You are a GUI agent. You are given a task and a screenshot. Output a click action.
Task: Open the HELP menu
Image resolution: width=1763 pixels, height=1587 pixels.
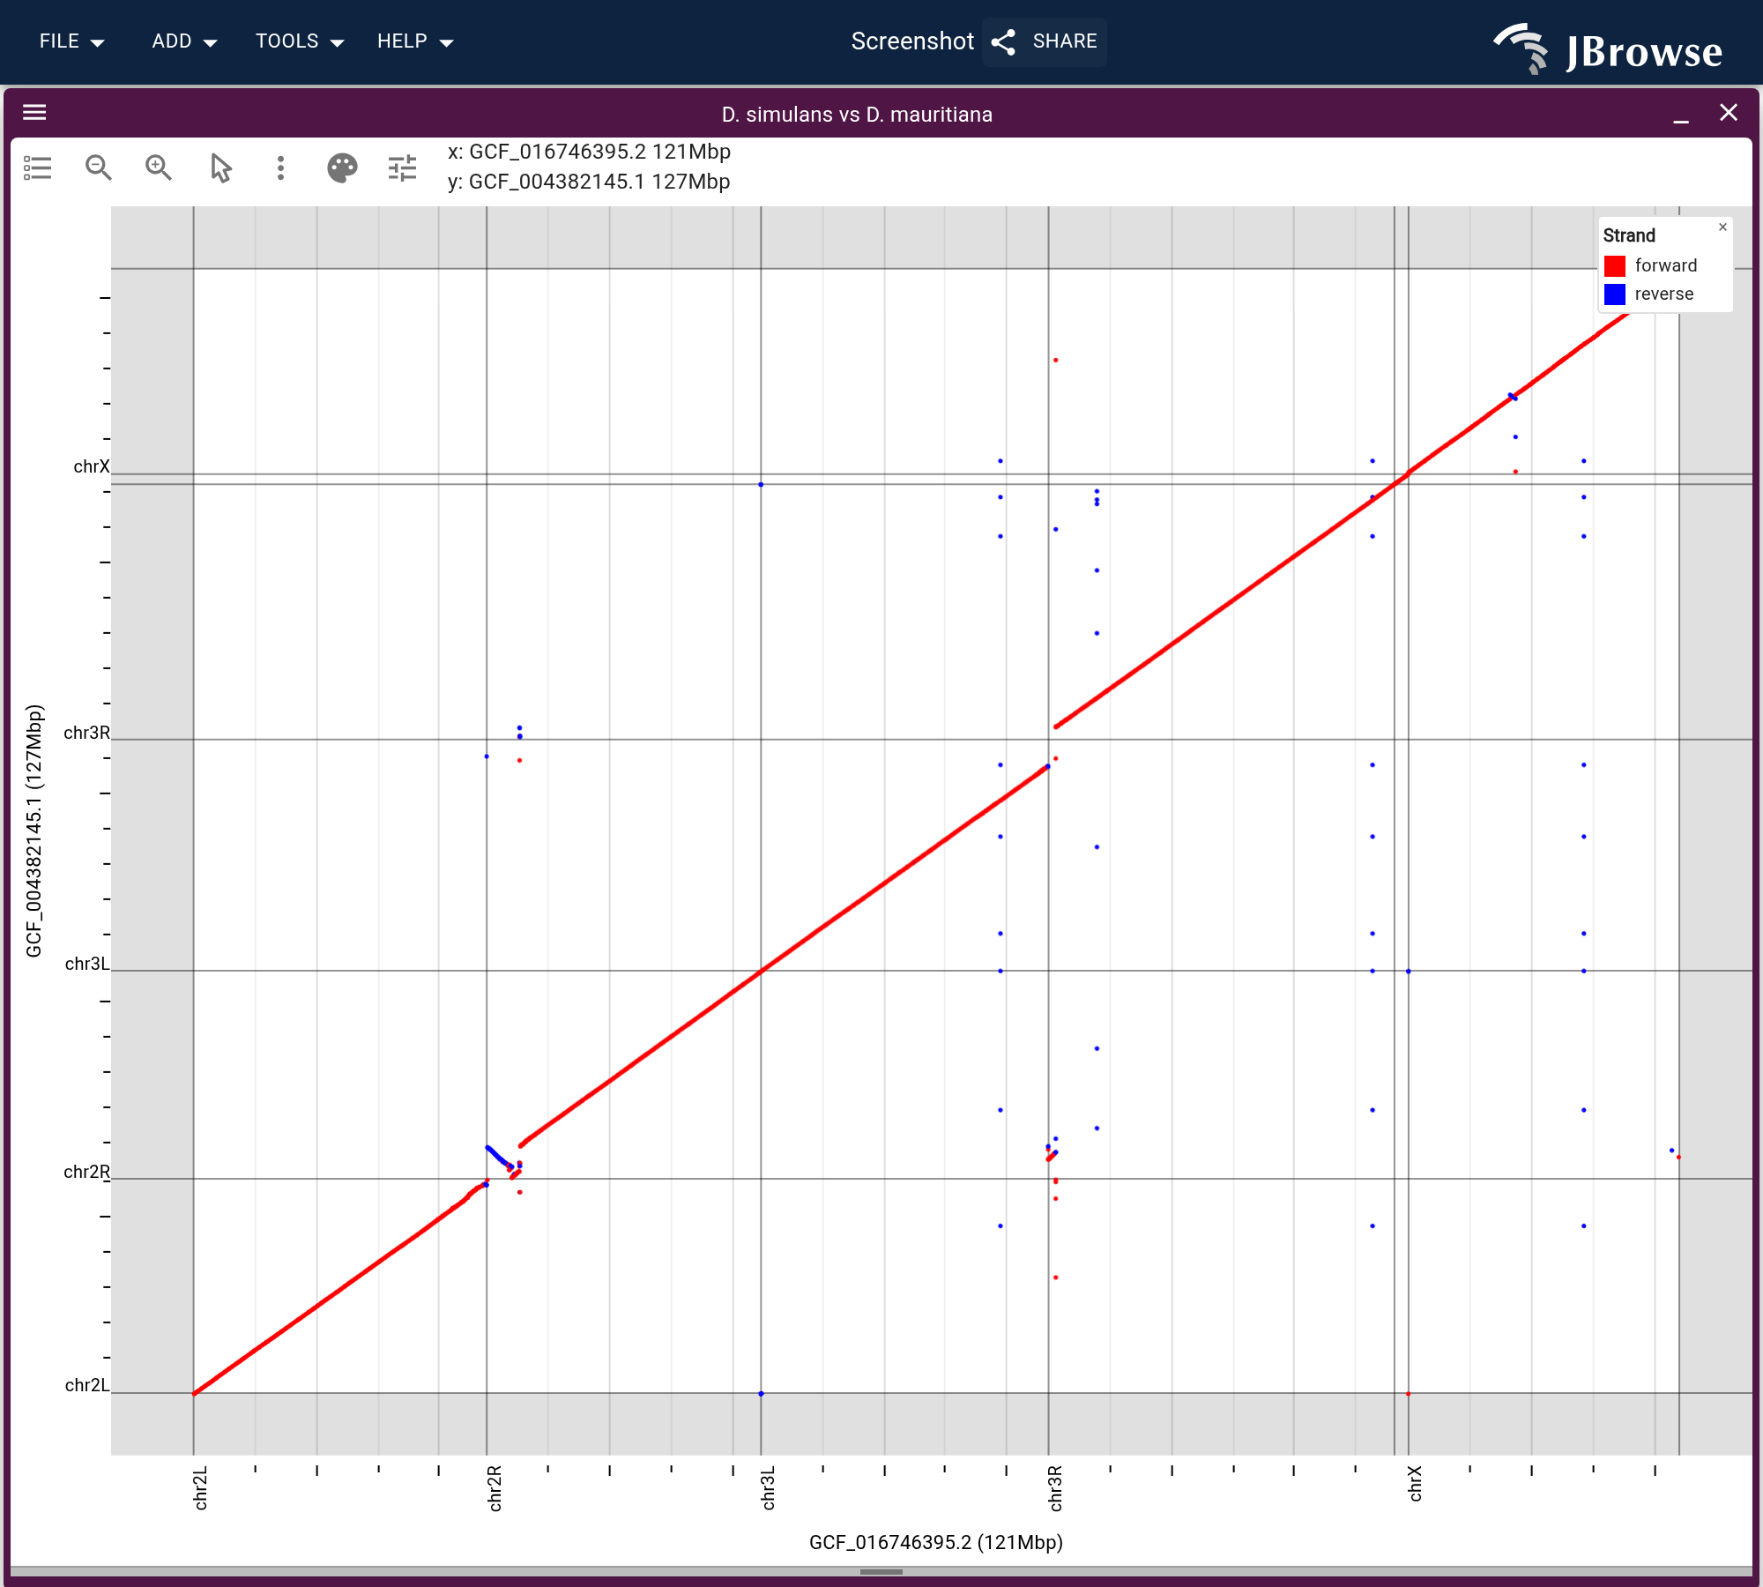point(414,41)
